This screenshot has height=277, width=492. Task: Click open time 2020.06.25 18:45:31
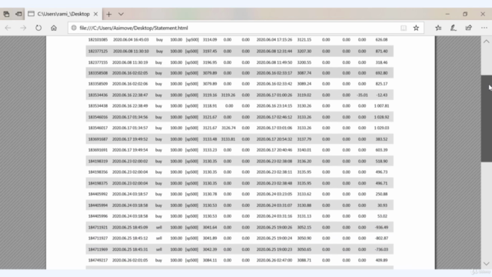click(130, 249)
